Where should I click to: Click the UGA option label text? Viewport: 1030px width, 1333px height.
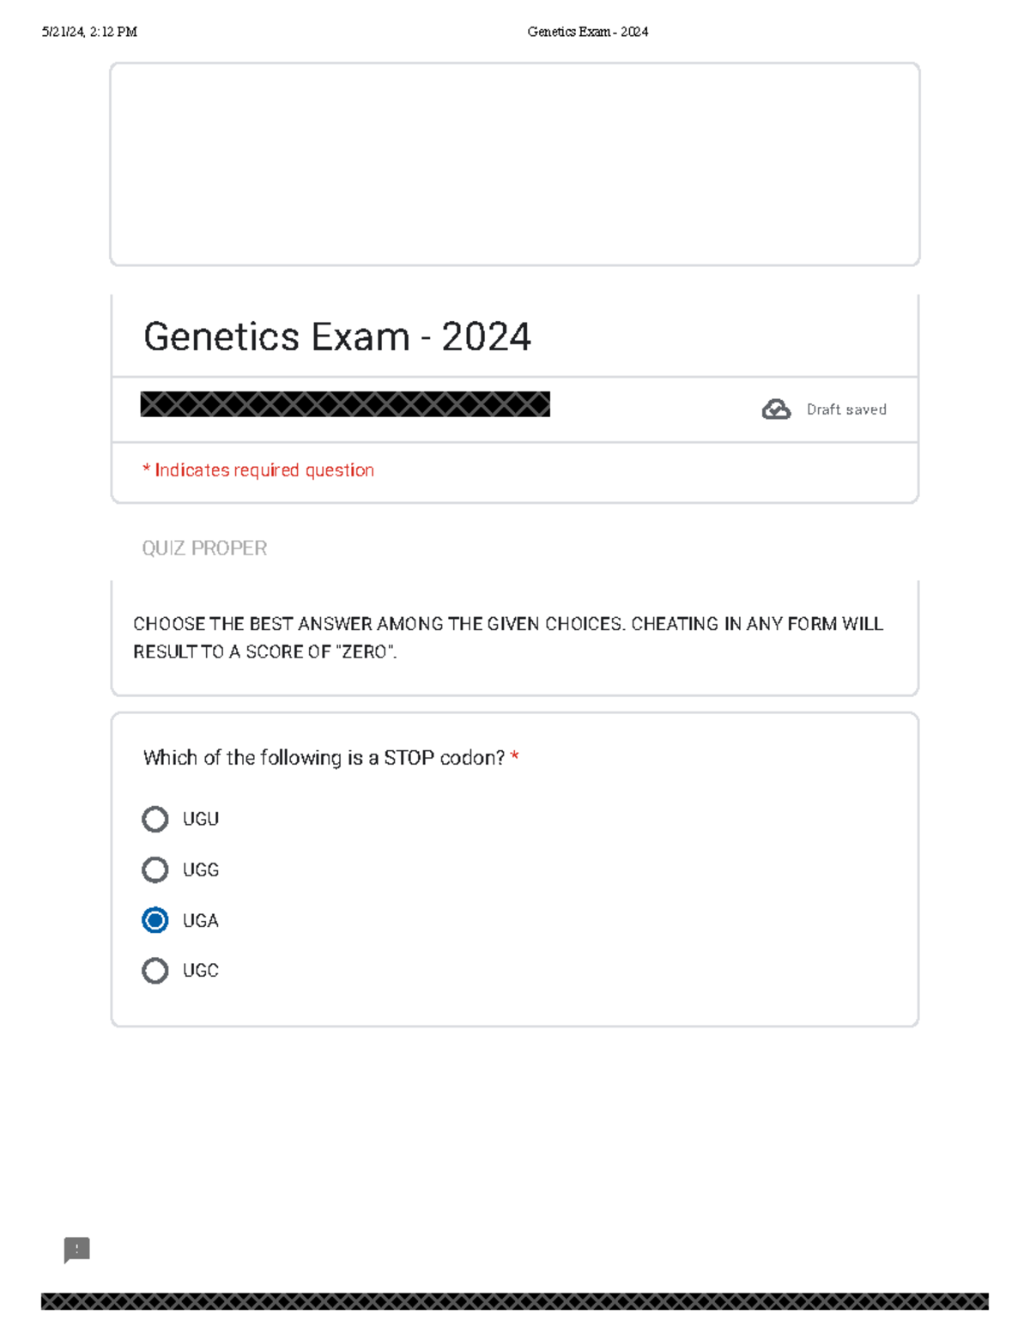[x=200, y=920]
